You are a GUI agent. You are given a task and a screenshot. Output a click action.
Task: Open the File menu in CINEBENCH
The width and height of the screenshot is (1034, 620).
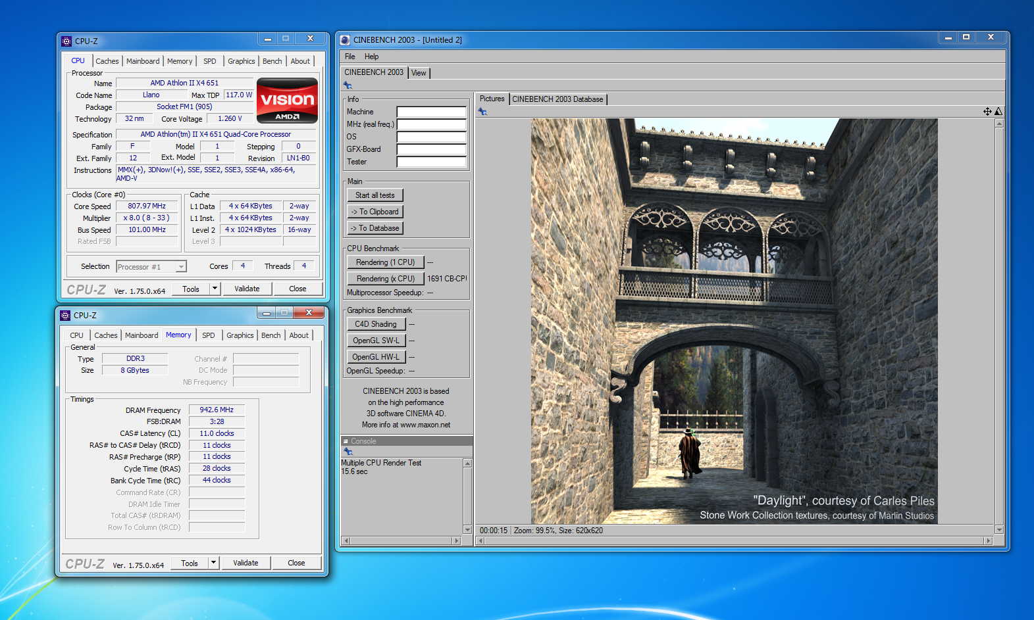point(350,57)
